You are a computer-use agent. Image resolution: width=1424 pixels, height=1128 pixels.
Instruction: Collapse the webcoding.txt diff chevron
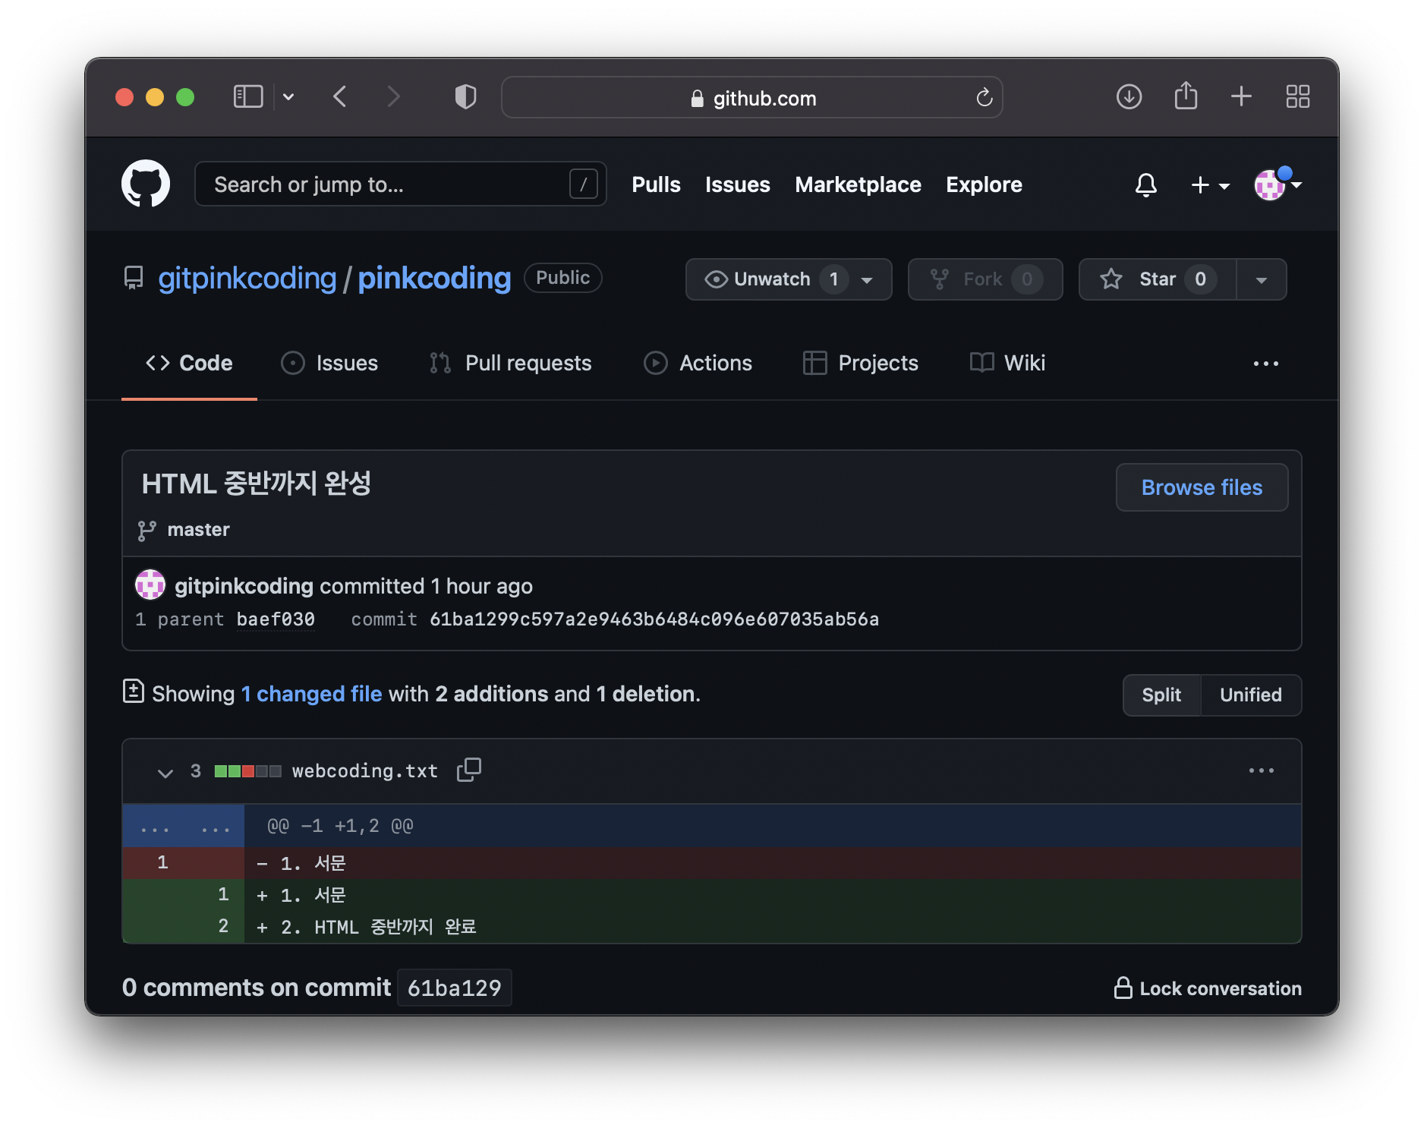pyautogui.click(x=165, y=773)
